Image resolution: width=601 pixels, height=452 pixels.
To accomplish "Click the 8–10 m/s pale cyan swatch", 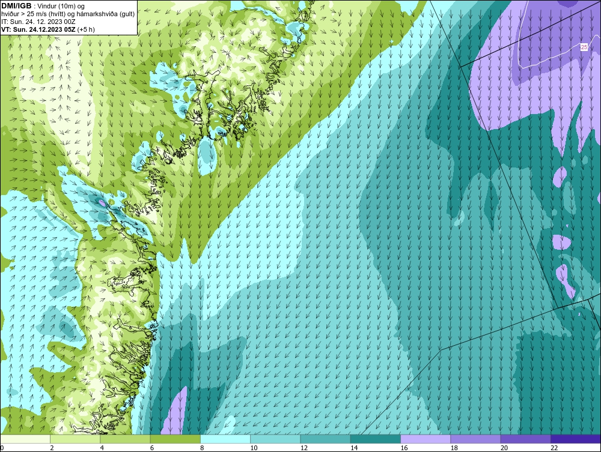I will [225, 439].
